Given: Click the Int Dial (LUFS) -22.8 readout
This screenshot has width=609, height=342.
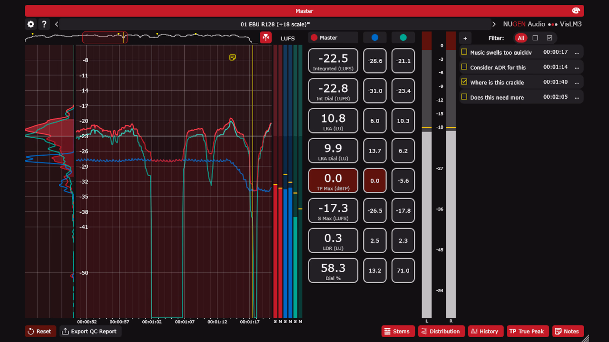Looking at the screenshot, I should click(x=333, y=91).
